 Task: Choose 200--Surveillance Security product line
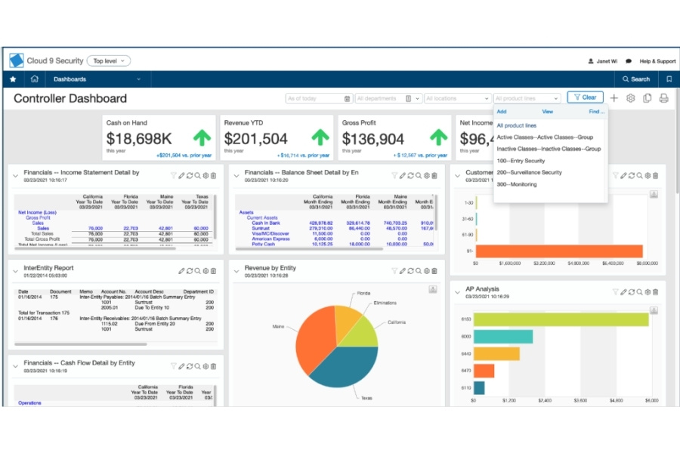(529, 172)
